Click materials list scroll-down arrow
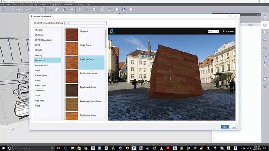 pos(105,119)
